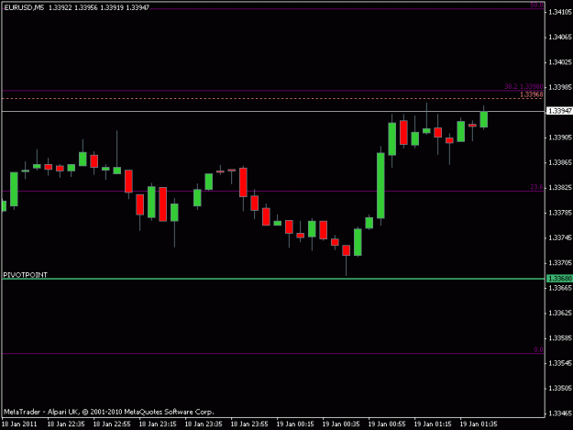Click the 19 Jan 00:15 time label
This screenshot has width=573, height=430.
click(295, 424)
